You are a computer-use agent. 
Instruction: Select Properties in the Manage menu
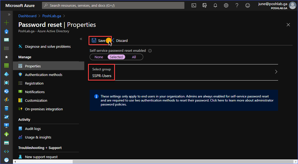[48, 66]
